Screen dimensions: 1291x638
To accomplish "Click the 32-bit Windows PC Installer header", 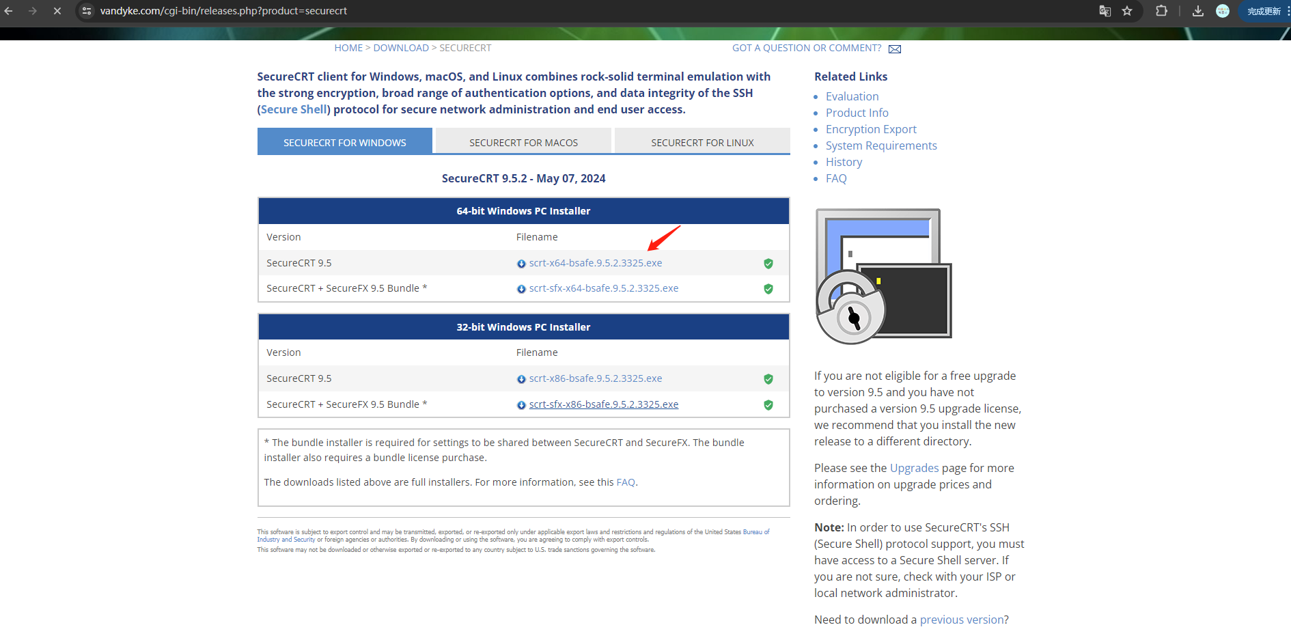I will (x=523, y=327).
